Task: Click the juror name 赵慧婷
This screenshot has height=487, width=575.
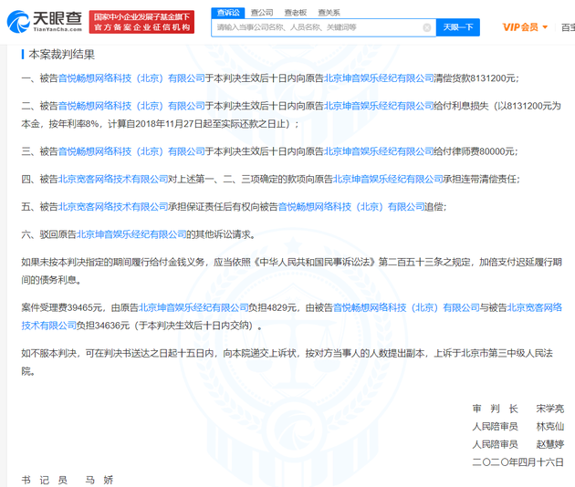Action: coord(550,444)
